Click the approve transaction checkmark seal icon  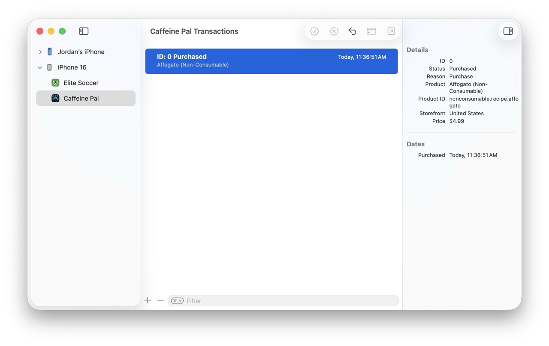tap(314, 31)
